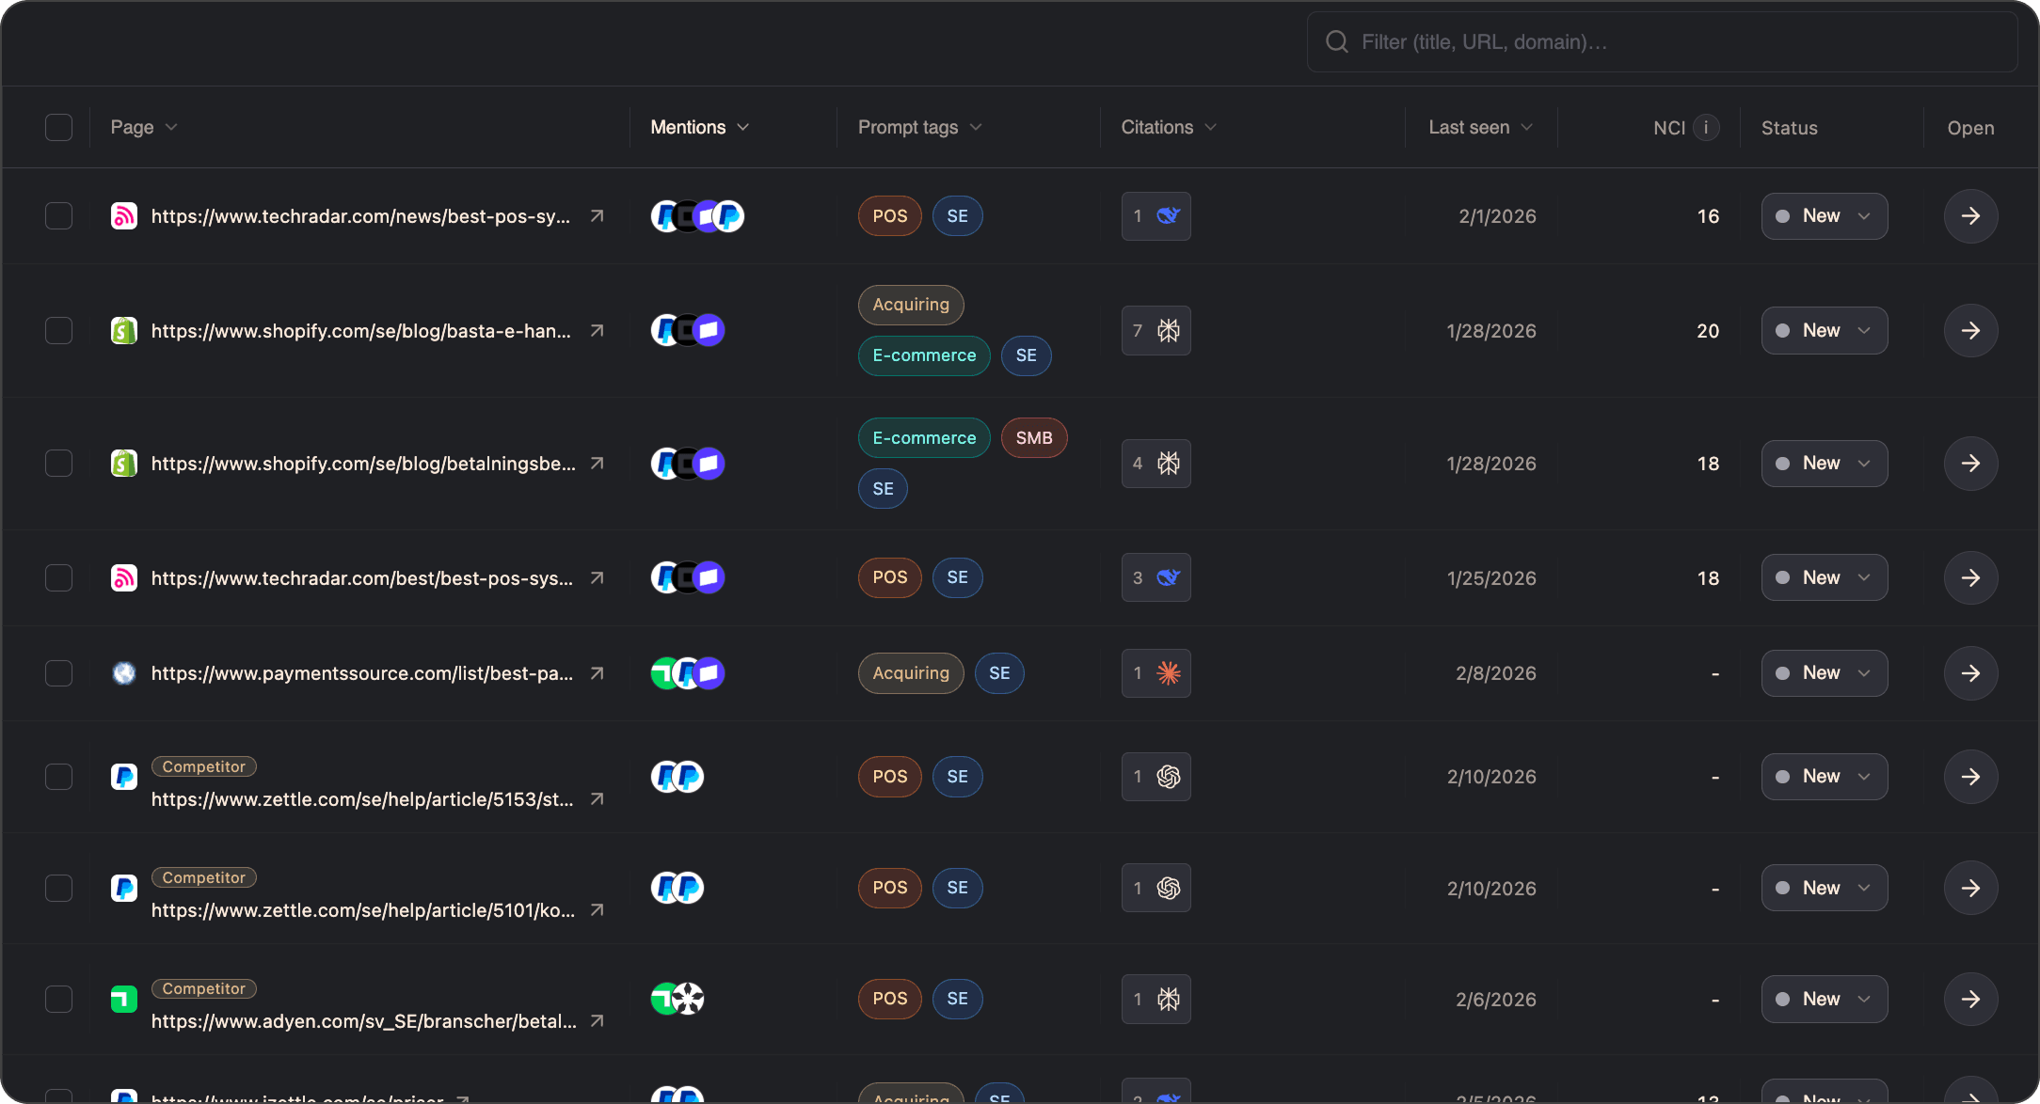Click the TechRadar RSS favicon on the first row
The image size is (2040, 1104).
tap(124, 215)
